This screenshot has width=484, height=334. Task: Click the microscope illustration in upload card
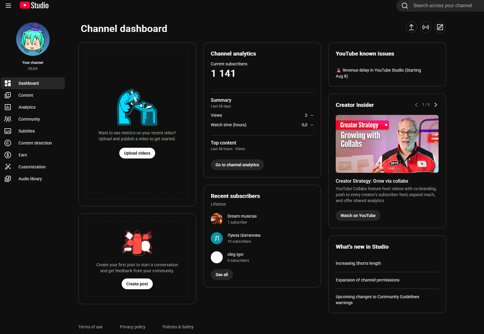[137, 107]
